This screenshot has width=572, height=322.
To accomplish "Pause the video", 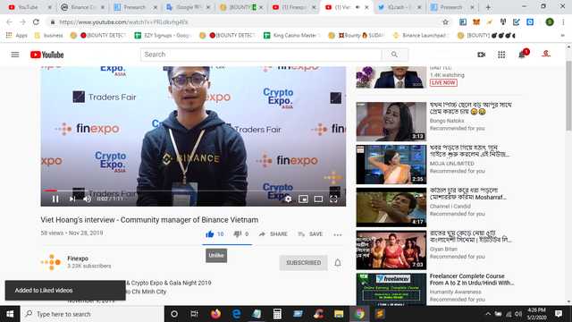I will pos(55,199).
